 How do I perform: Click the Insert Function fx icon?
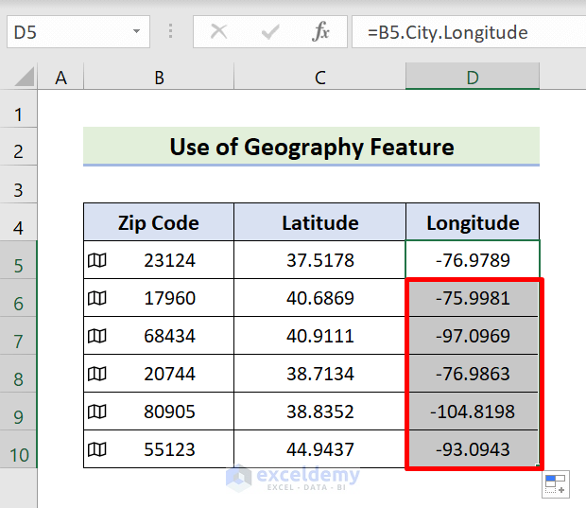tap(321, 32)
